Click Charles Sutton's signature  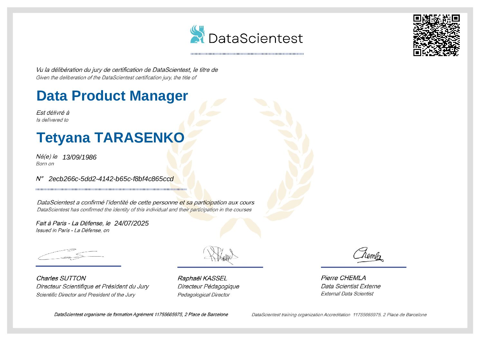70,255
